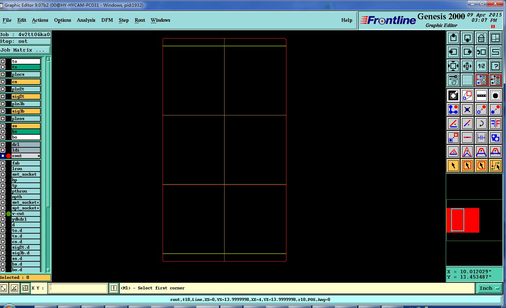Open the Help menu
Viewport: 506px width, 308px height.
coord(347,20)
